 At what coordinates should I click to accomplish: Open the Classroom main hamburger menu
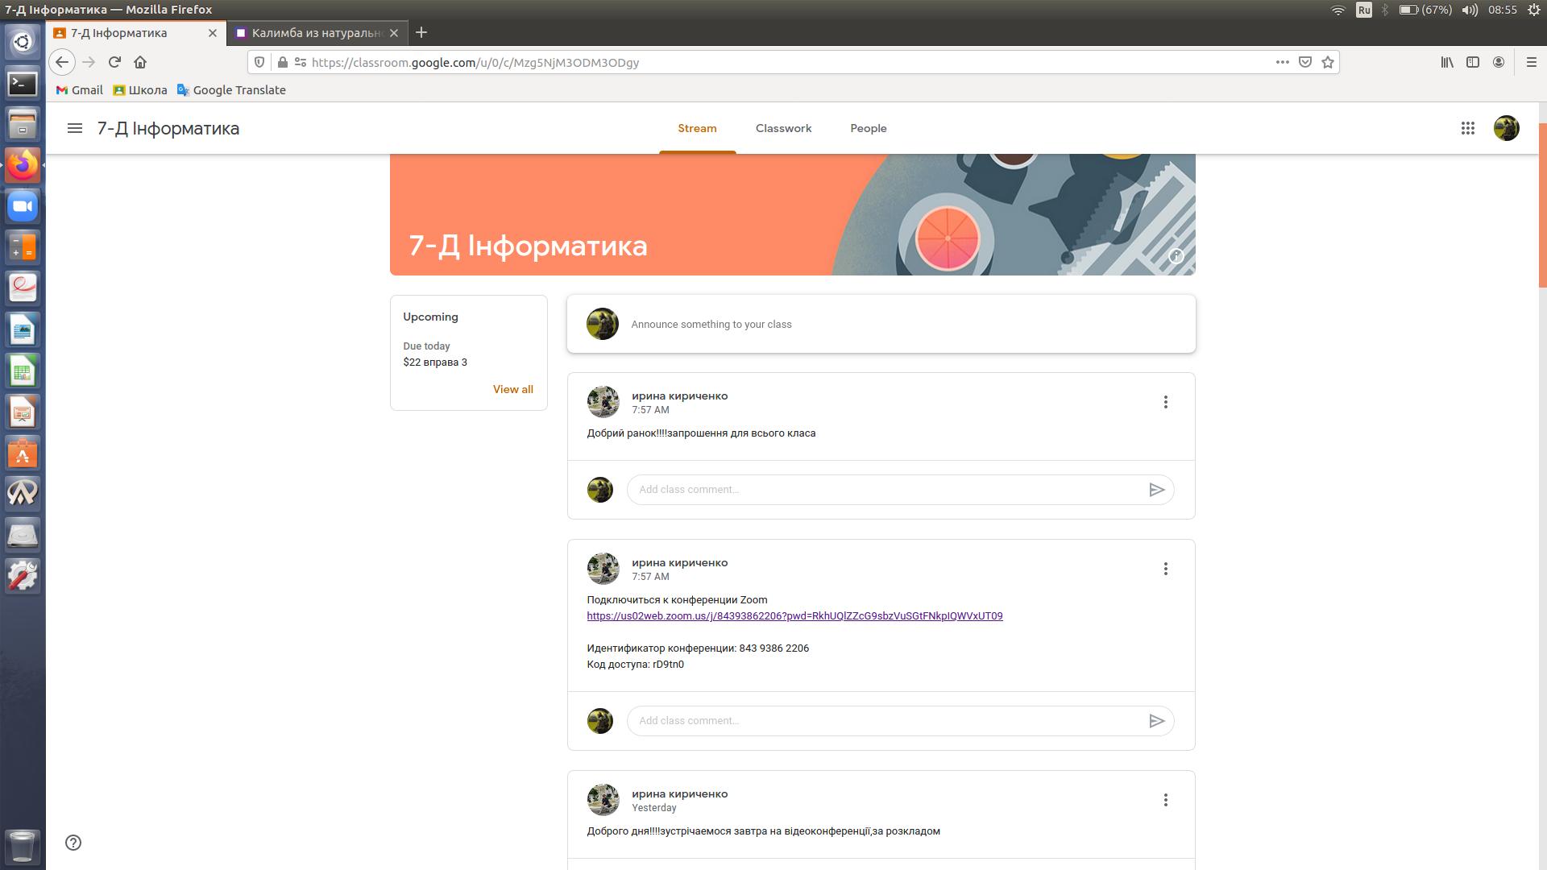pos(75,128)
